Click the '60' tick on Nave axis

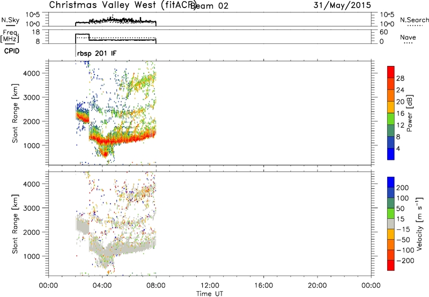(383, 32)
